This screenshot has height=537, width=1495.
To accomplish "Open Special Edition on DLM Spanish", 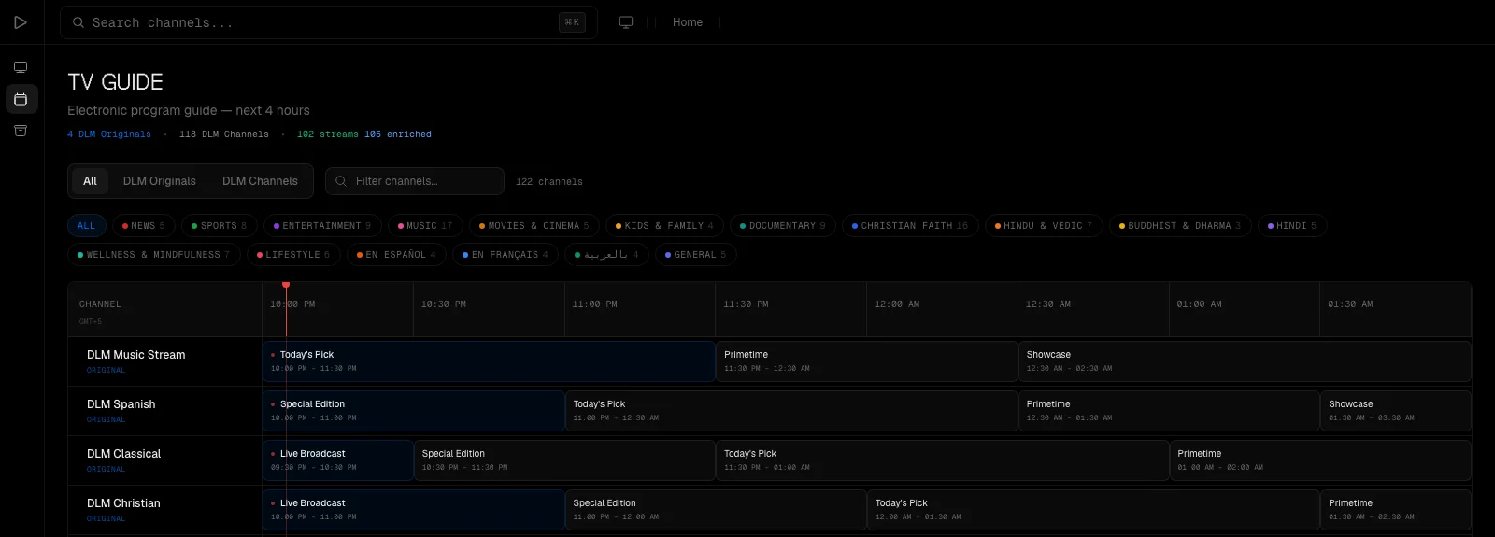I will click(x=414, y=411).
